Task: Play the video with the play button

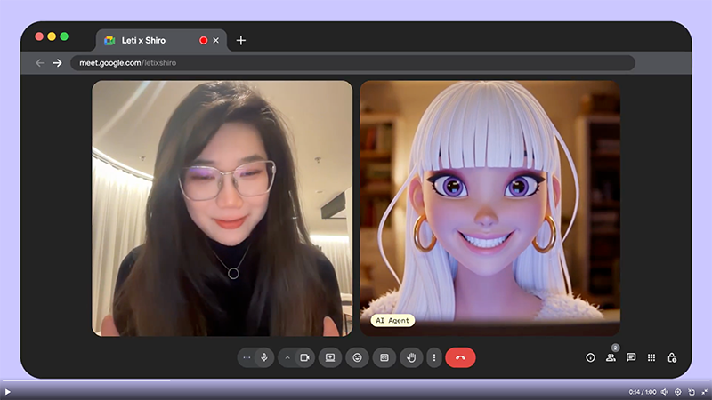Action: pos(8,392)
